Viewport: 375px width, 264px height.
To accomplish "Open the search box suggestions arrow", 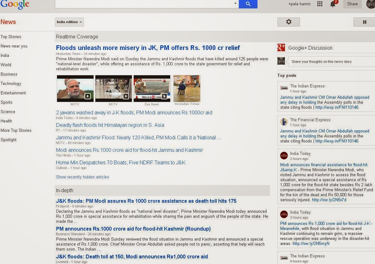I will coord(235,4).
